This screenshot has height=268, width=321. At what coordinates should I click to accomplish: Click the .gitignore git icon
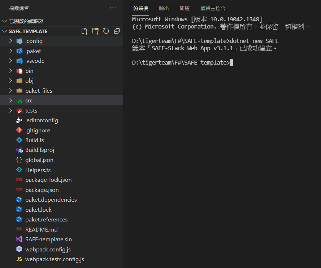click(x=19, y=130)
